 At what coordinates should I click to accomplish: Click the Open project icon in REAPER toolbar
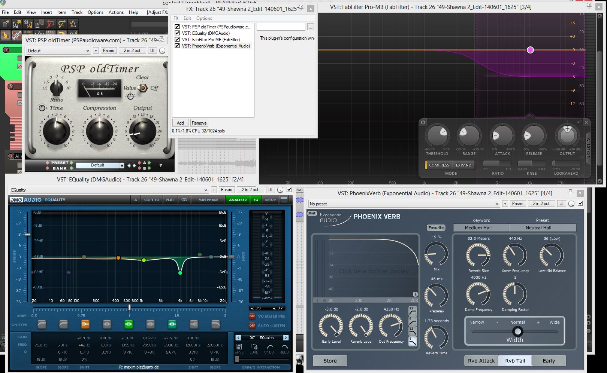point(17,24)
